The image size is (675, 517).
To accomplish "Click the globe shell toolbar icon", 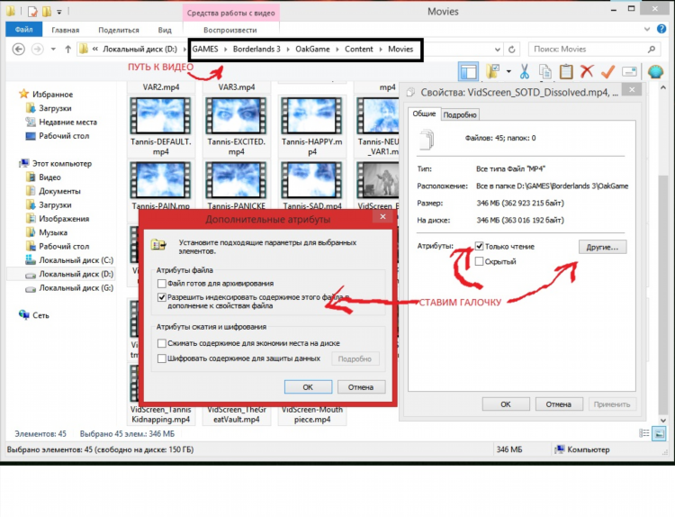I will click(655, 71).
